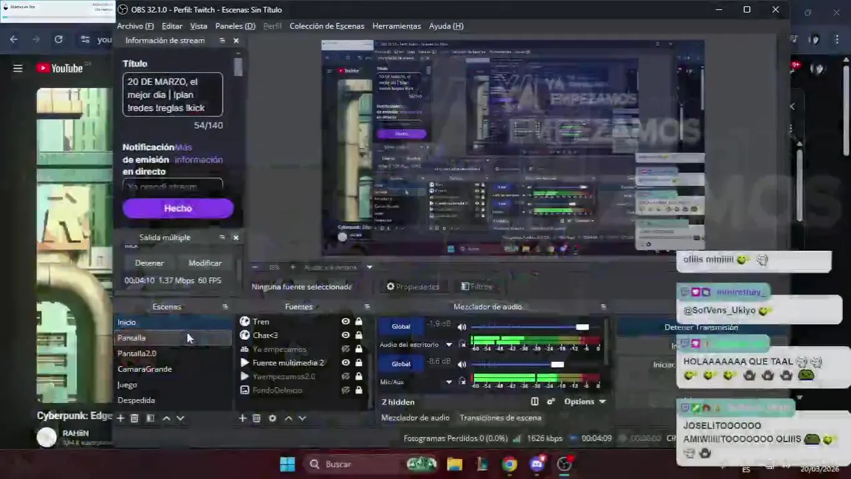Remove the selected scene with the trash icon
Image resolution: width=851 pixels, height=479 pixels.
click(x=135, y=418)
